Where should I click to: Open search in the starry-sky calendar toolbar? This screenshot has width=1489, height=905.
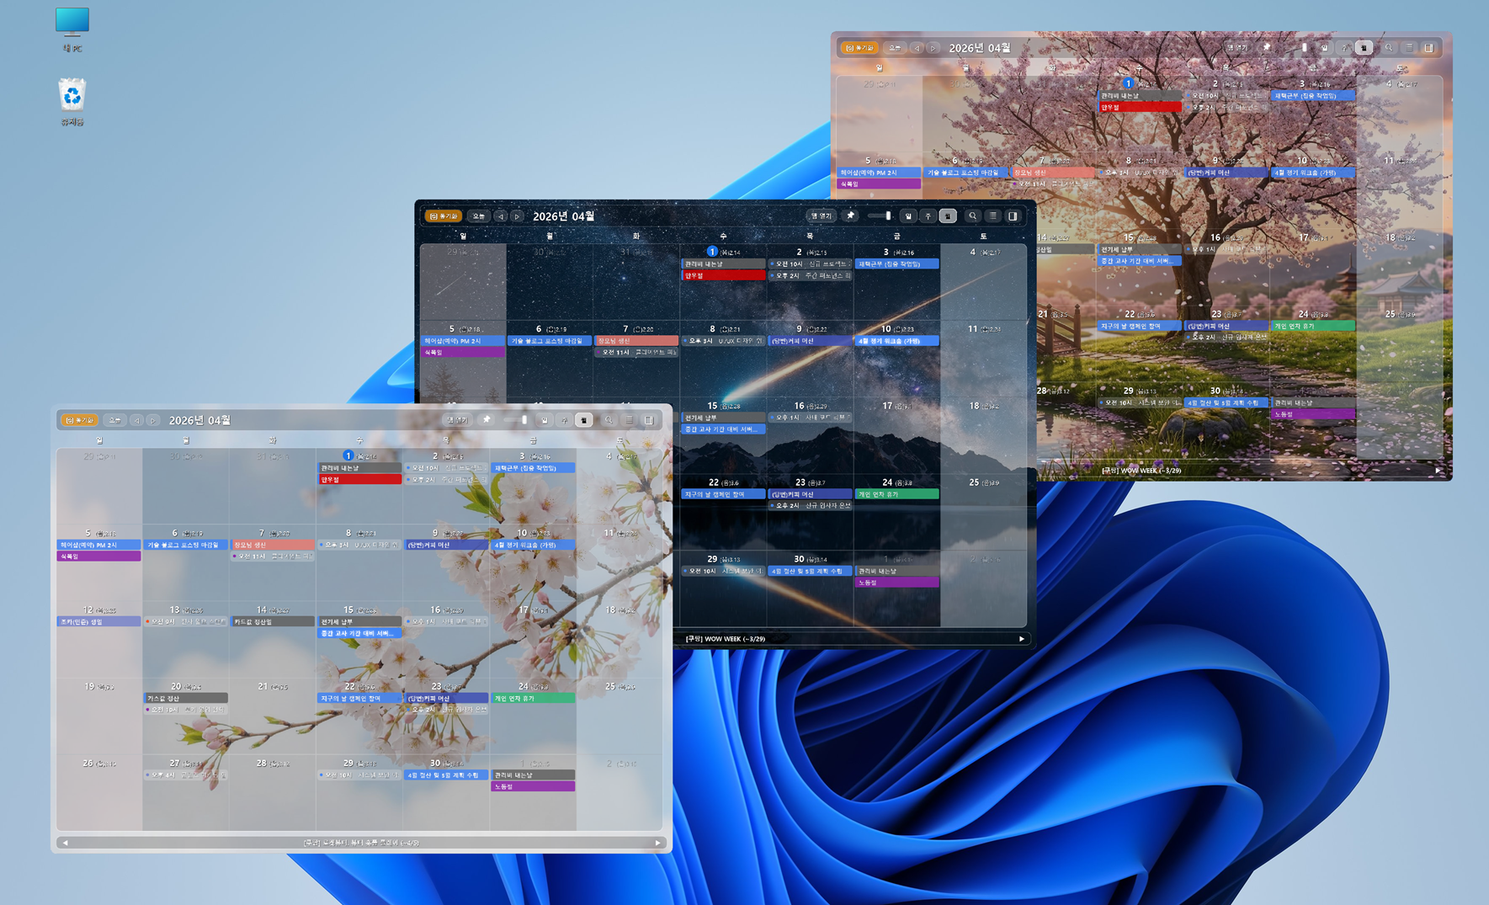pyautogui.click(x=972, y=216)
